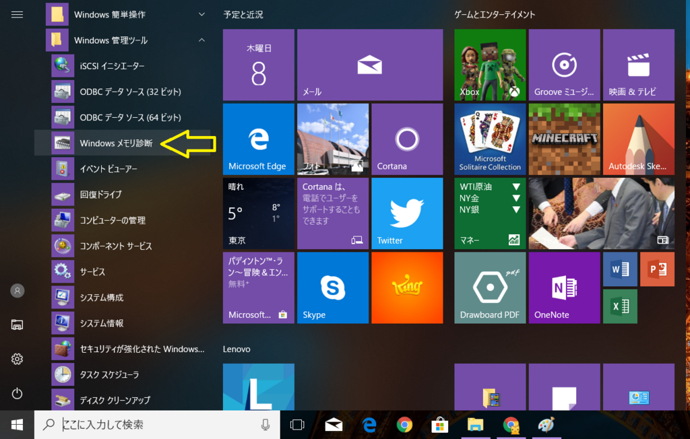Open File Explorer icon in Start sidebar
Image resolution: width=690 pixels, height=439 pixels.
click(x=17, y=325)
